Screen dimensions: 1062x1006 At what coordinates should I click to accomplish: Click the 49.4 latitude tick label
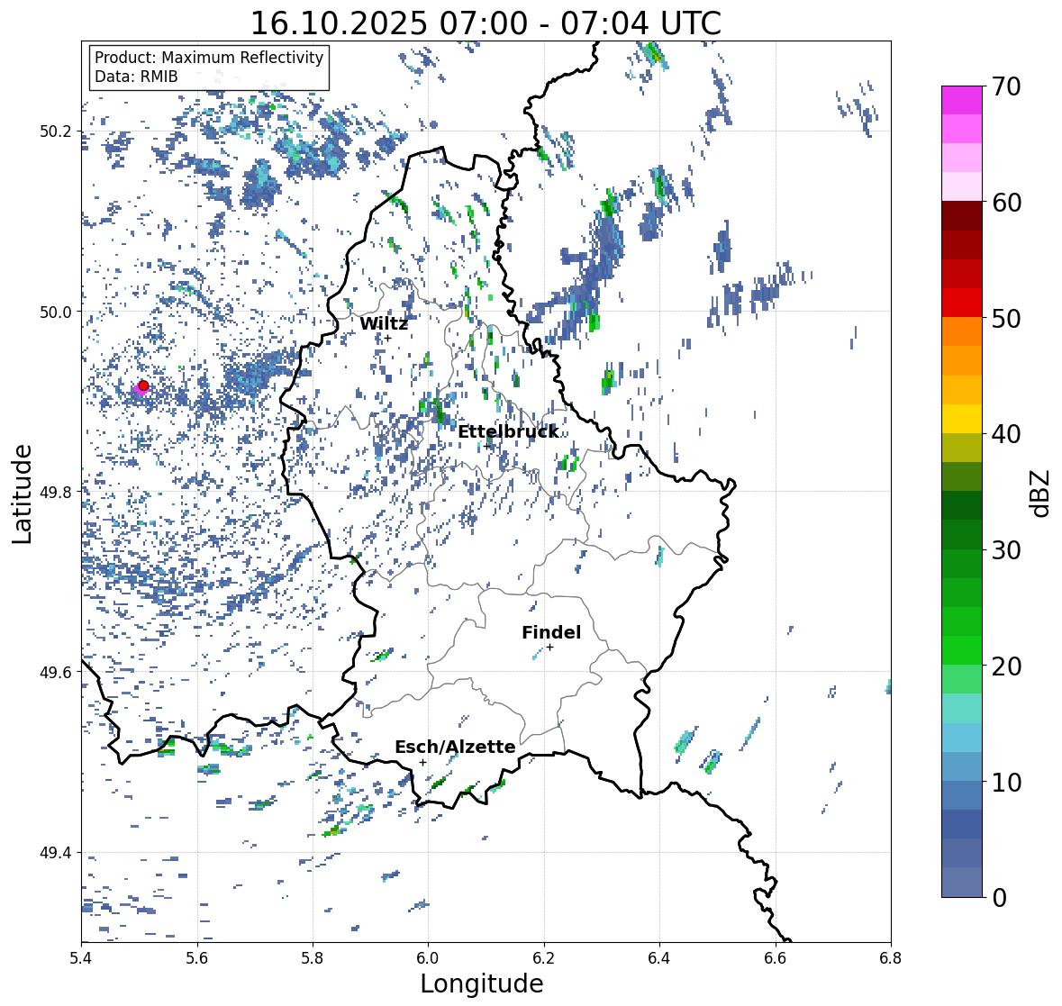pos(56,853)
